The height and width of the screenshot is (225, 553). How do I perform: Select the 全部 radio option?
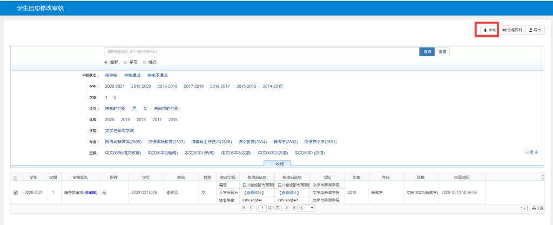[106, 62]
